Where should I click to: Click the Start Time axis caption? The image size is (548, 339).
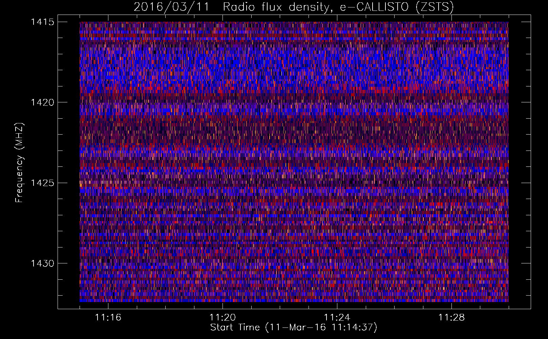[294, 327]
